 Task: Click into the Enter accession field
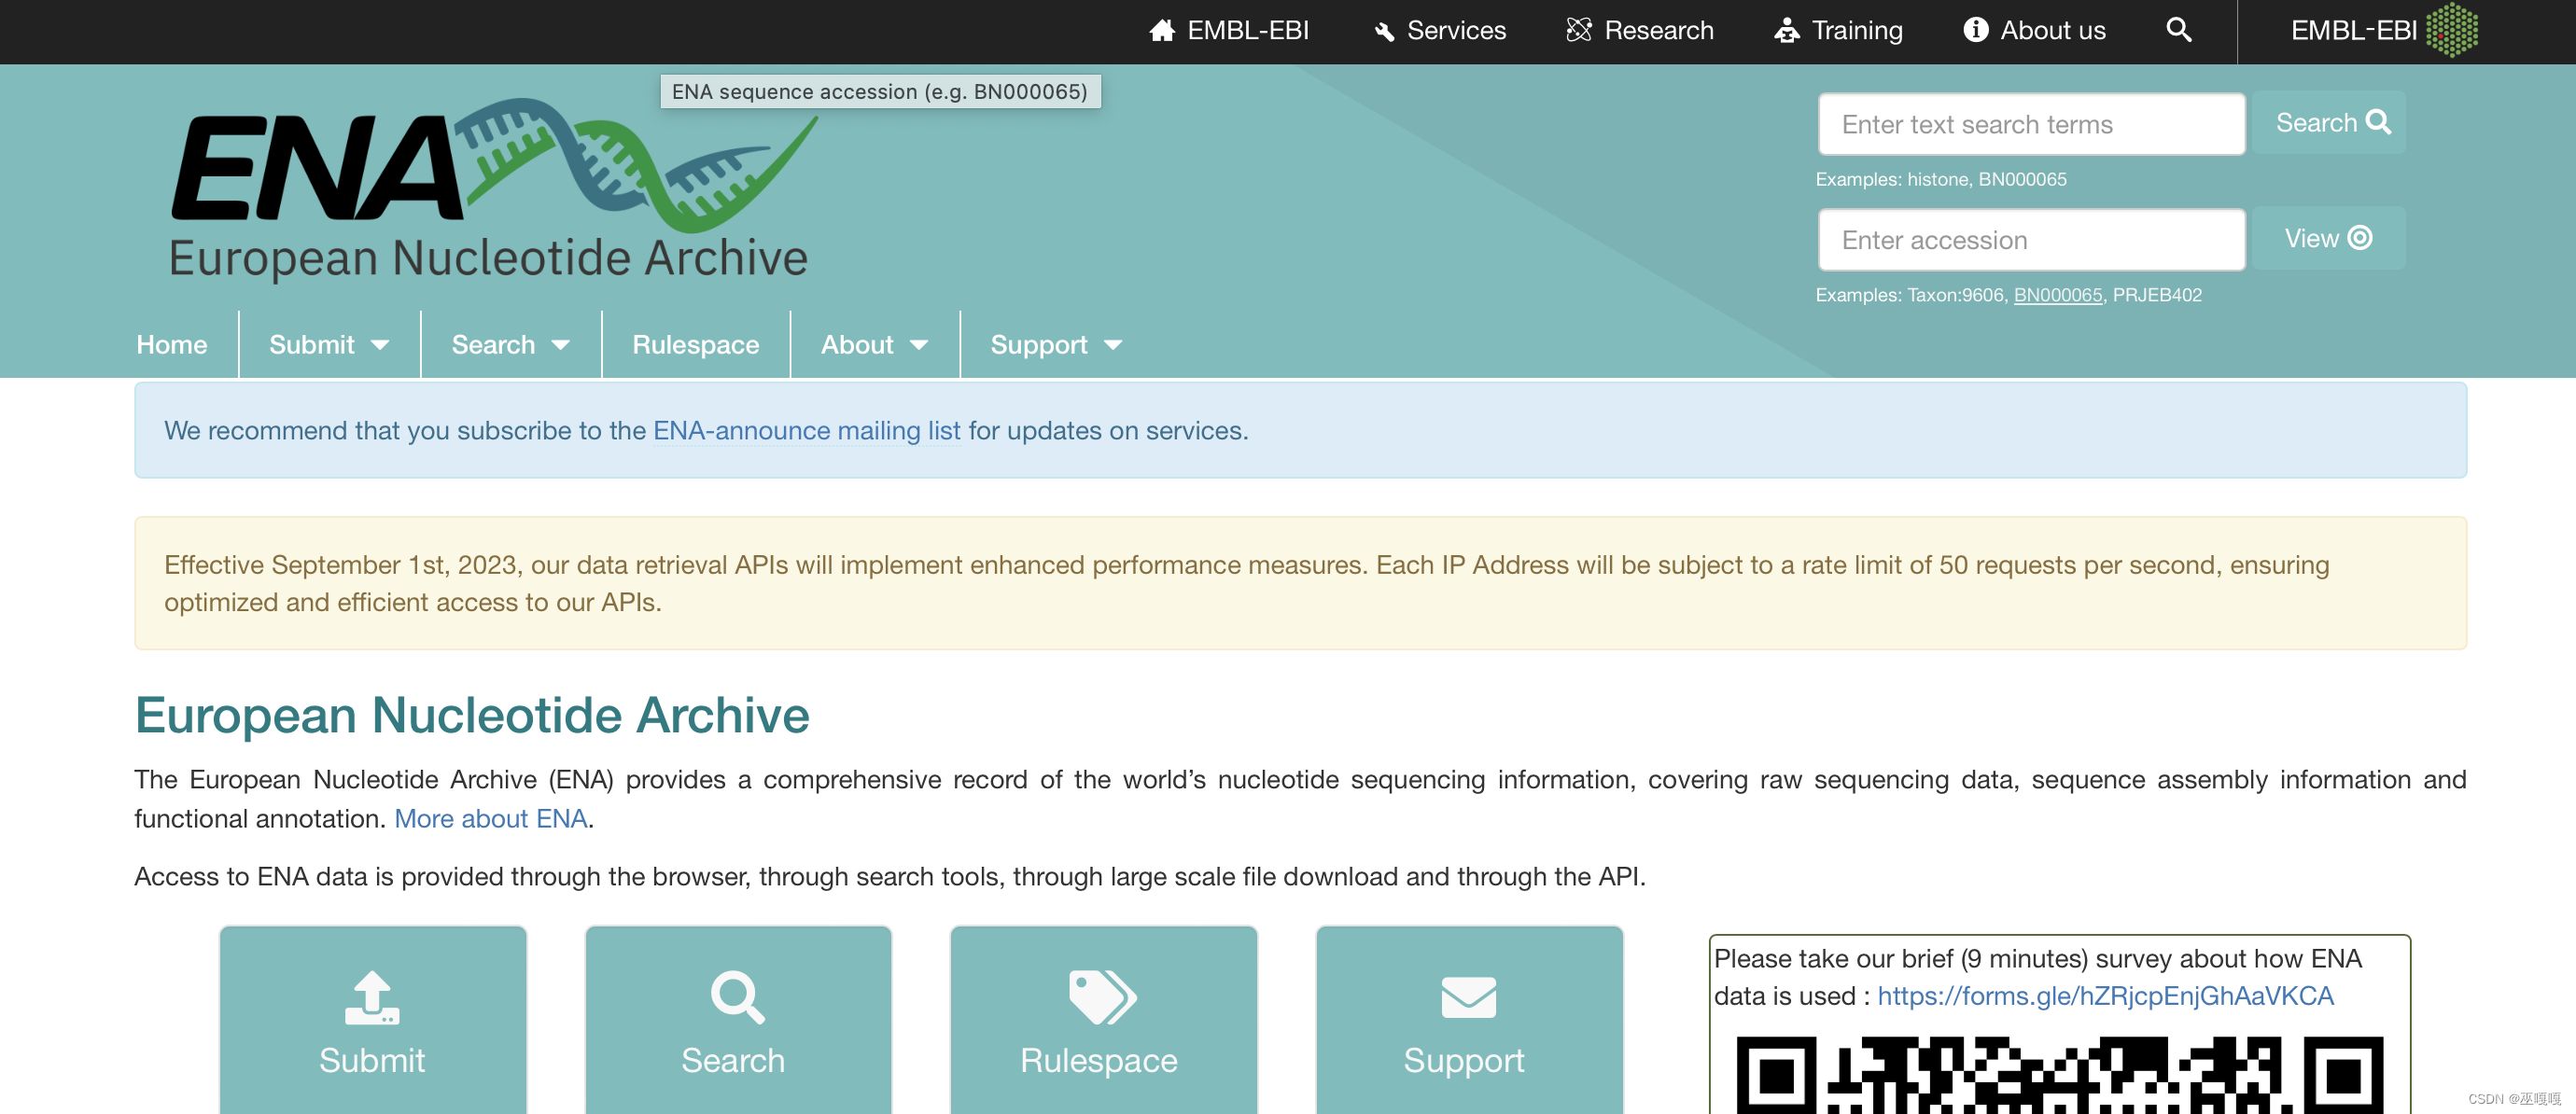click(2030, 240)
